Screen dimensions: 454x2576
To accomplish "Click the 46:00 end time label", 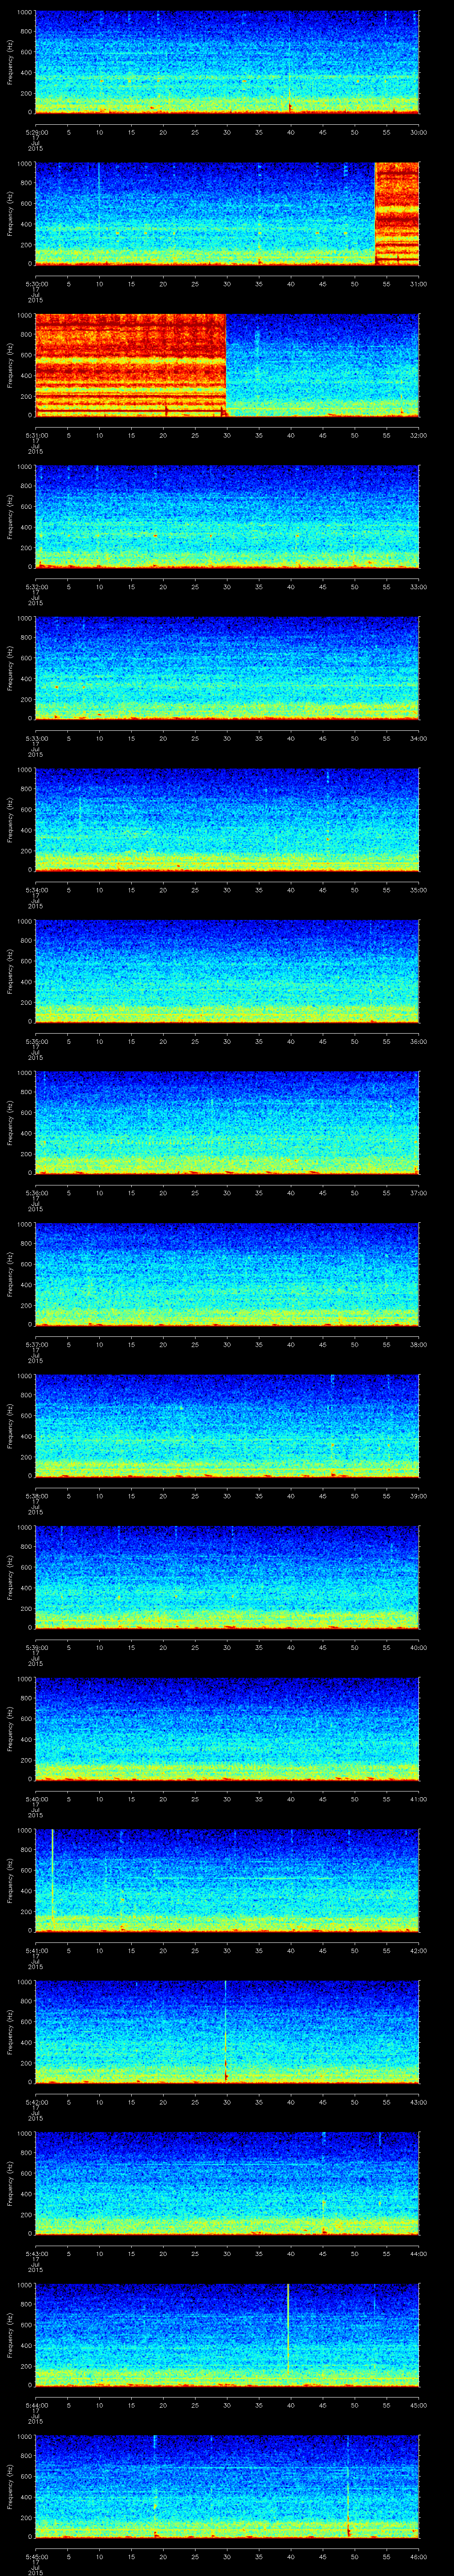I will click(419, 2556).
